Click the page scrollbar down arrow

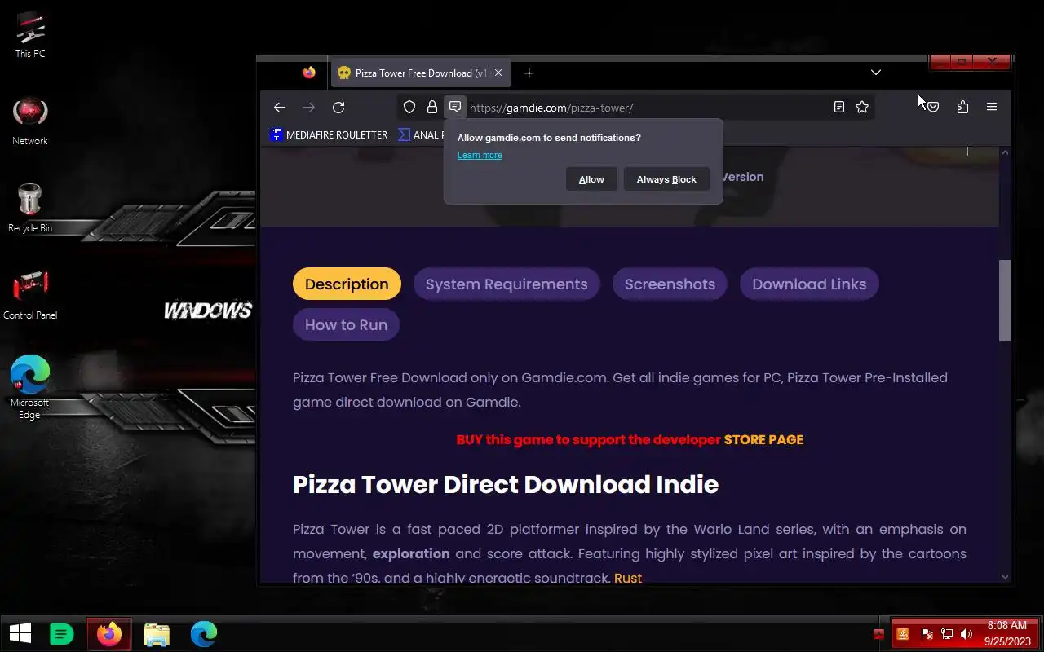(1005, 576)
